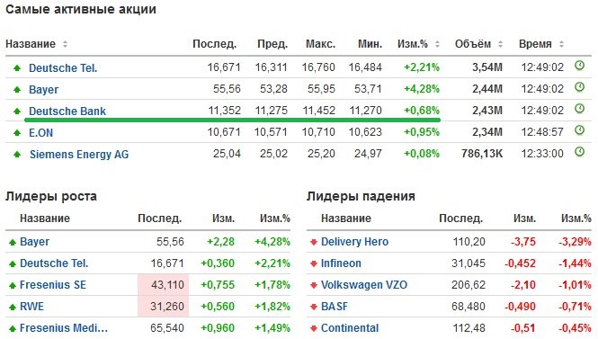Open Fresenius Medi... stock link
Image resolution: width=598 pixels, height=339 pixels.
(64, 328)
